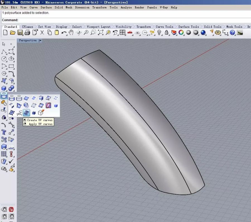Open the Analyze menu

(126, 8)
